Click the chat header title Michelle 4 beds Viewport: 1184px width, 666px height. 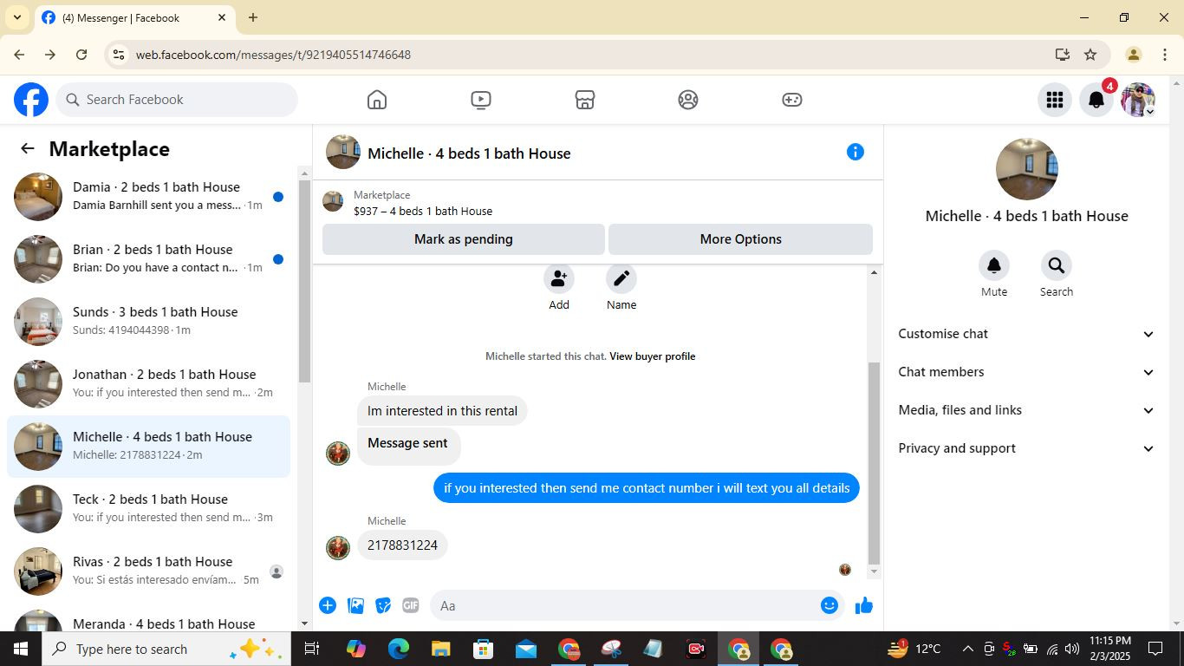(469, 153)
